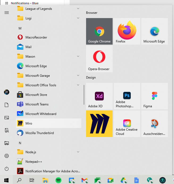Open Task View on the taskbar
Screen dimensions: 174x184
(32, 180)
